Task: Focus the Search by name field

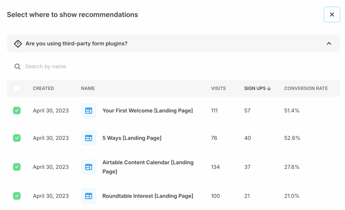Action: 101,67
